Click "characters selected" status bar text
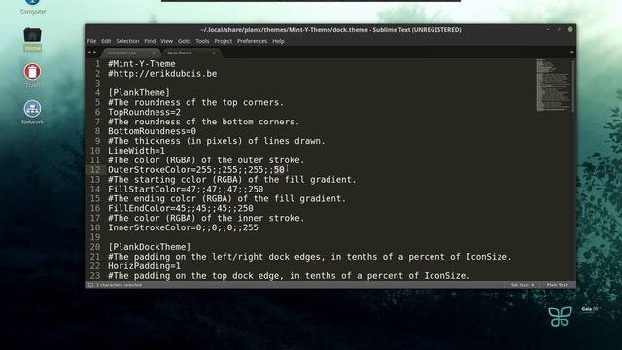 (119, 285)
